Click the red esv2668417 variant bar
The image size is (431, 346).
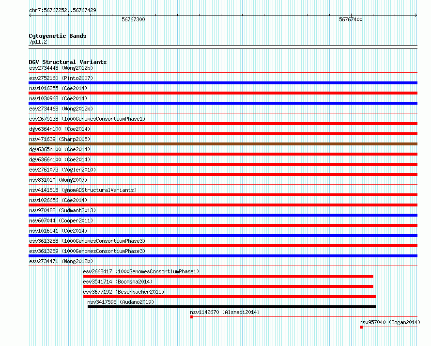pyautogui.click(x=228, y=276)
